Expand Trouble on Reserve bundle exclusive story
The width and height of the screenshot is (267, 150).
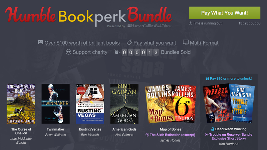(231, 136)
